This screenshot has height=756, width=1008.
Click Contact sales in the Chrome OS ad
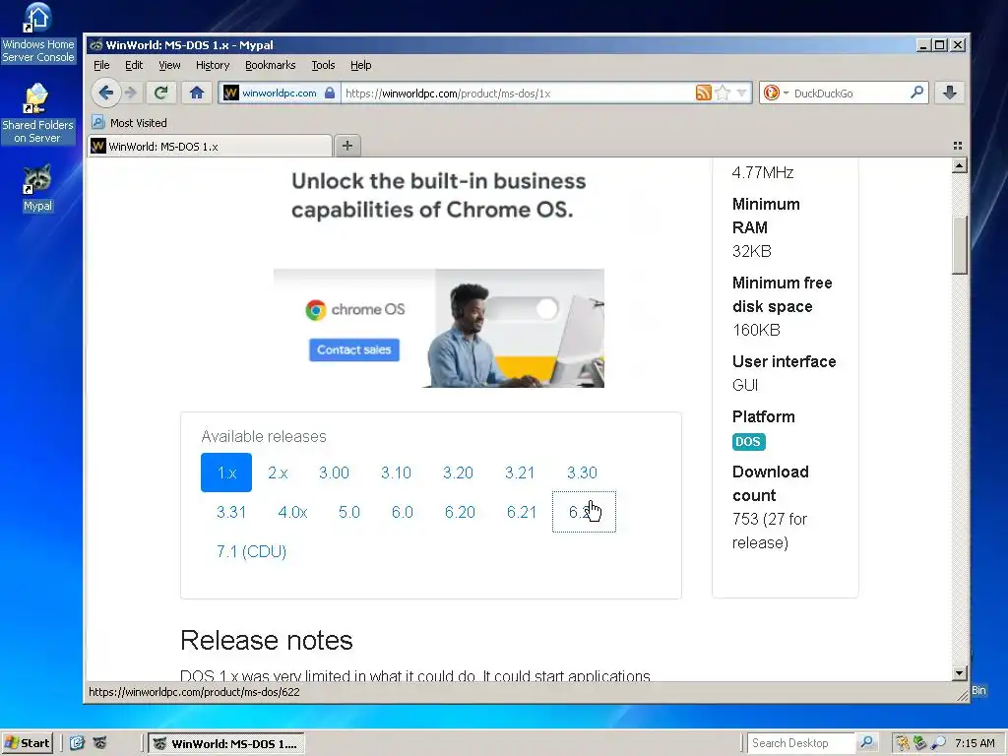point(353,349)
